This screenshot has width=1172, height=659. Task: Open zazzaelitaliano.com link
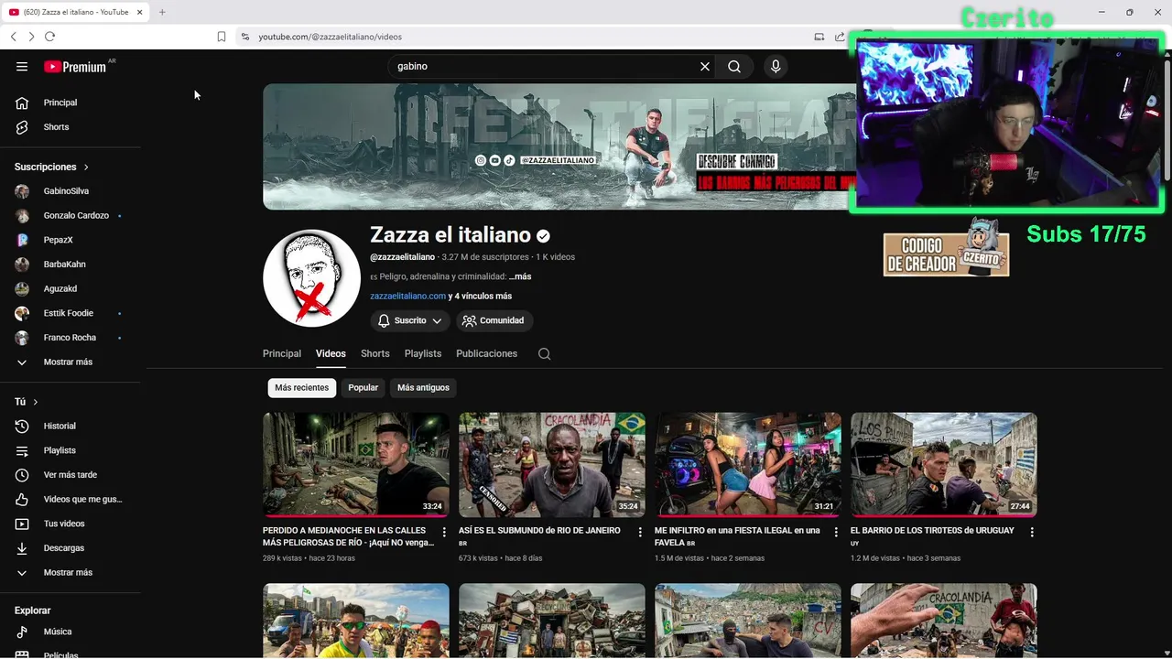407,296
